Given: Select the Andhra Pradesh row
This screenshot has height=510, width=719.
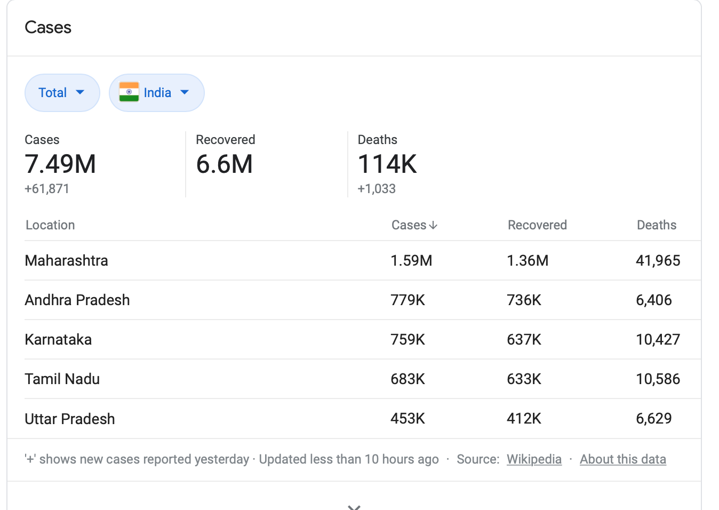Looking at the screenshot, I should pyautogui.click(x=363, y=300).
